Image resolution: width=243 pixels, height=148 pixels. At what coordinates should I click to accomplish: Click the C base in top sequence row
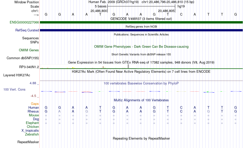(x=181, y=14)
